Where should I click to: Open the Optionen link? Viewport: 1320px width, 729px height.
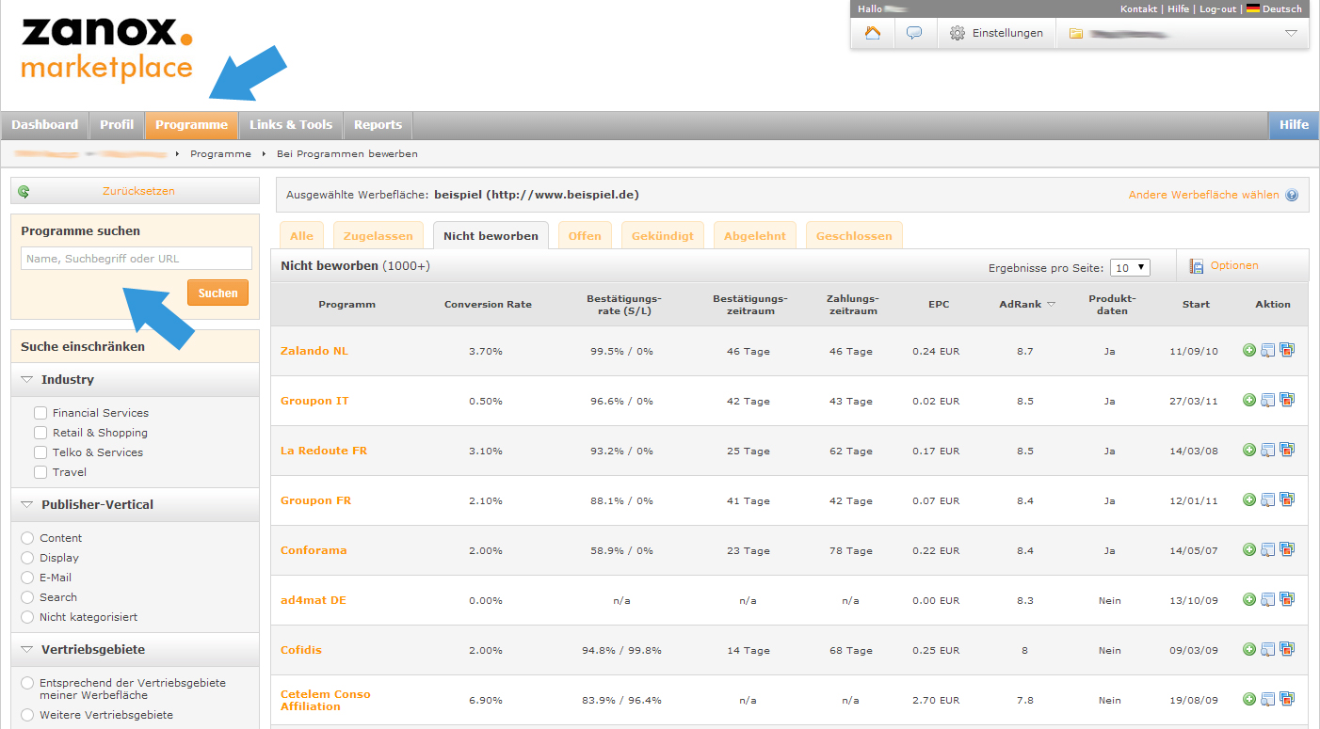1234,265
